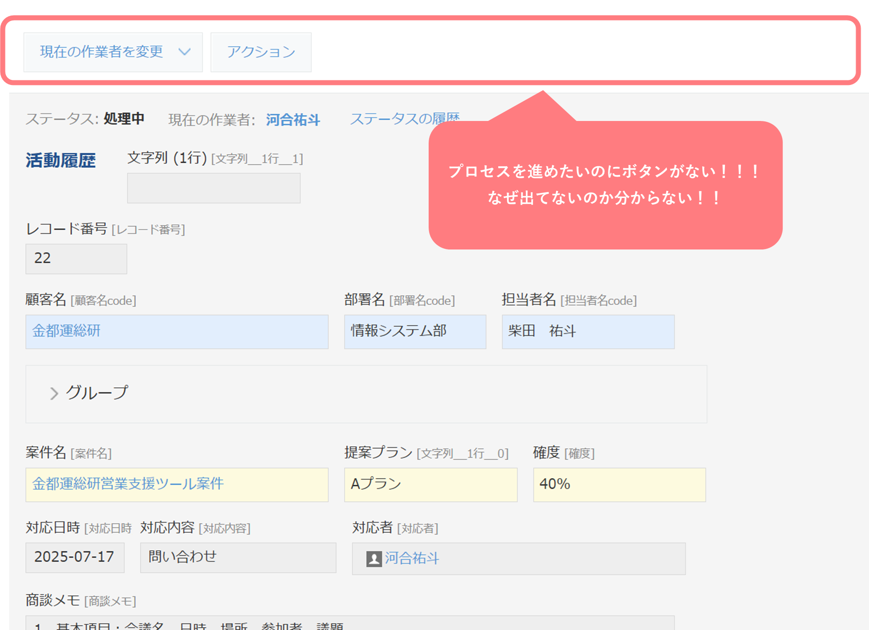Open the 金都運総研 customer link
This screenshot has height=630, width=869.
pos(66,331)
